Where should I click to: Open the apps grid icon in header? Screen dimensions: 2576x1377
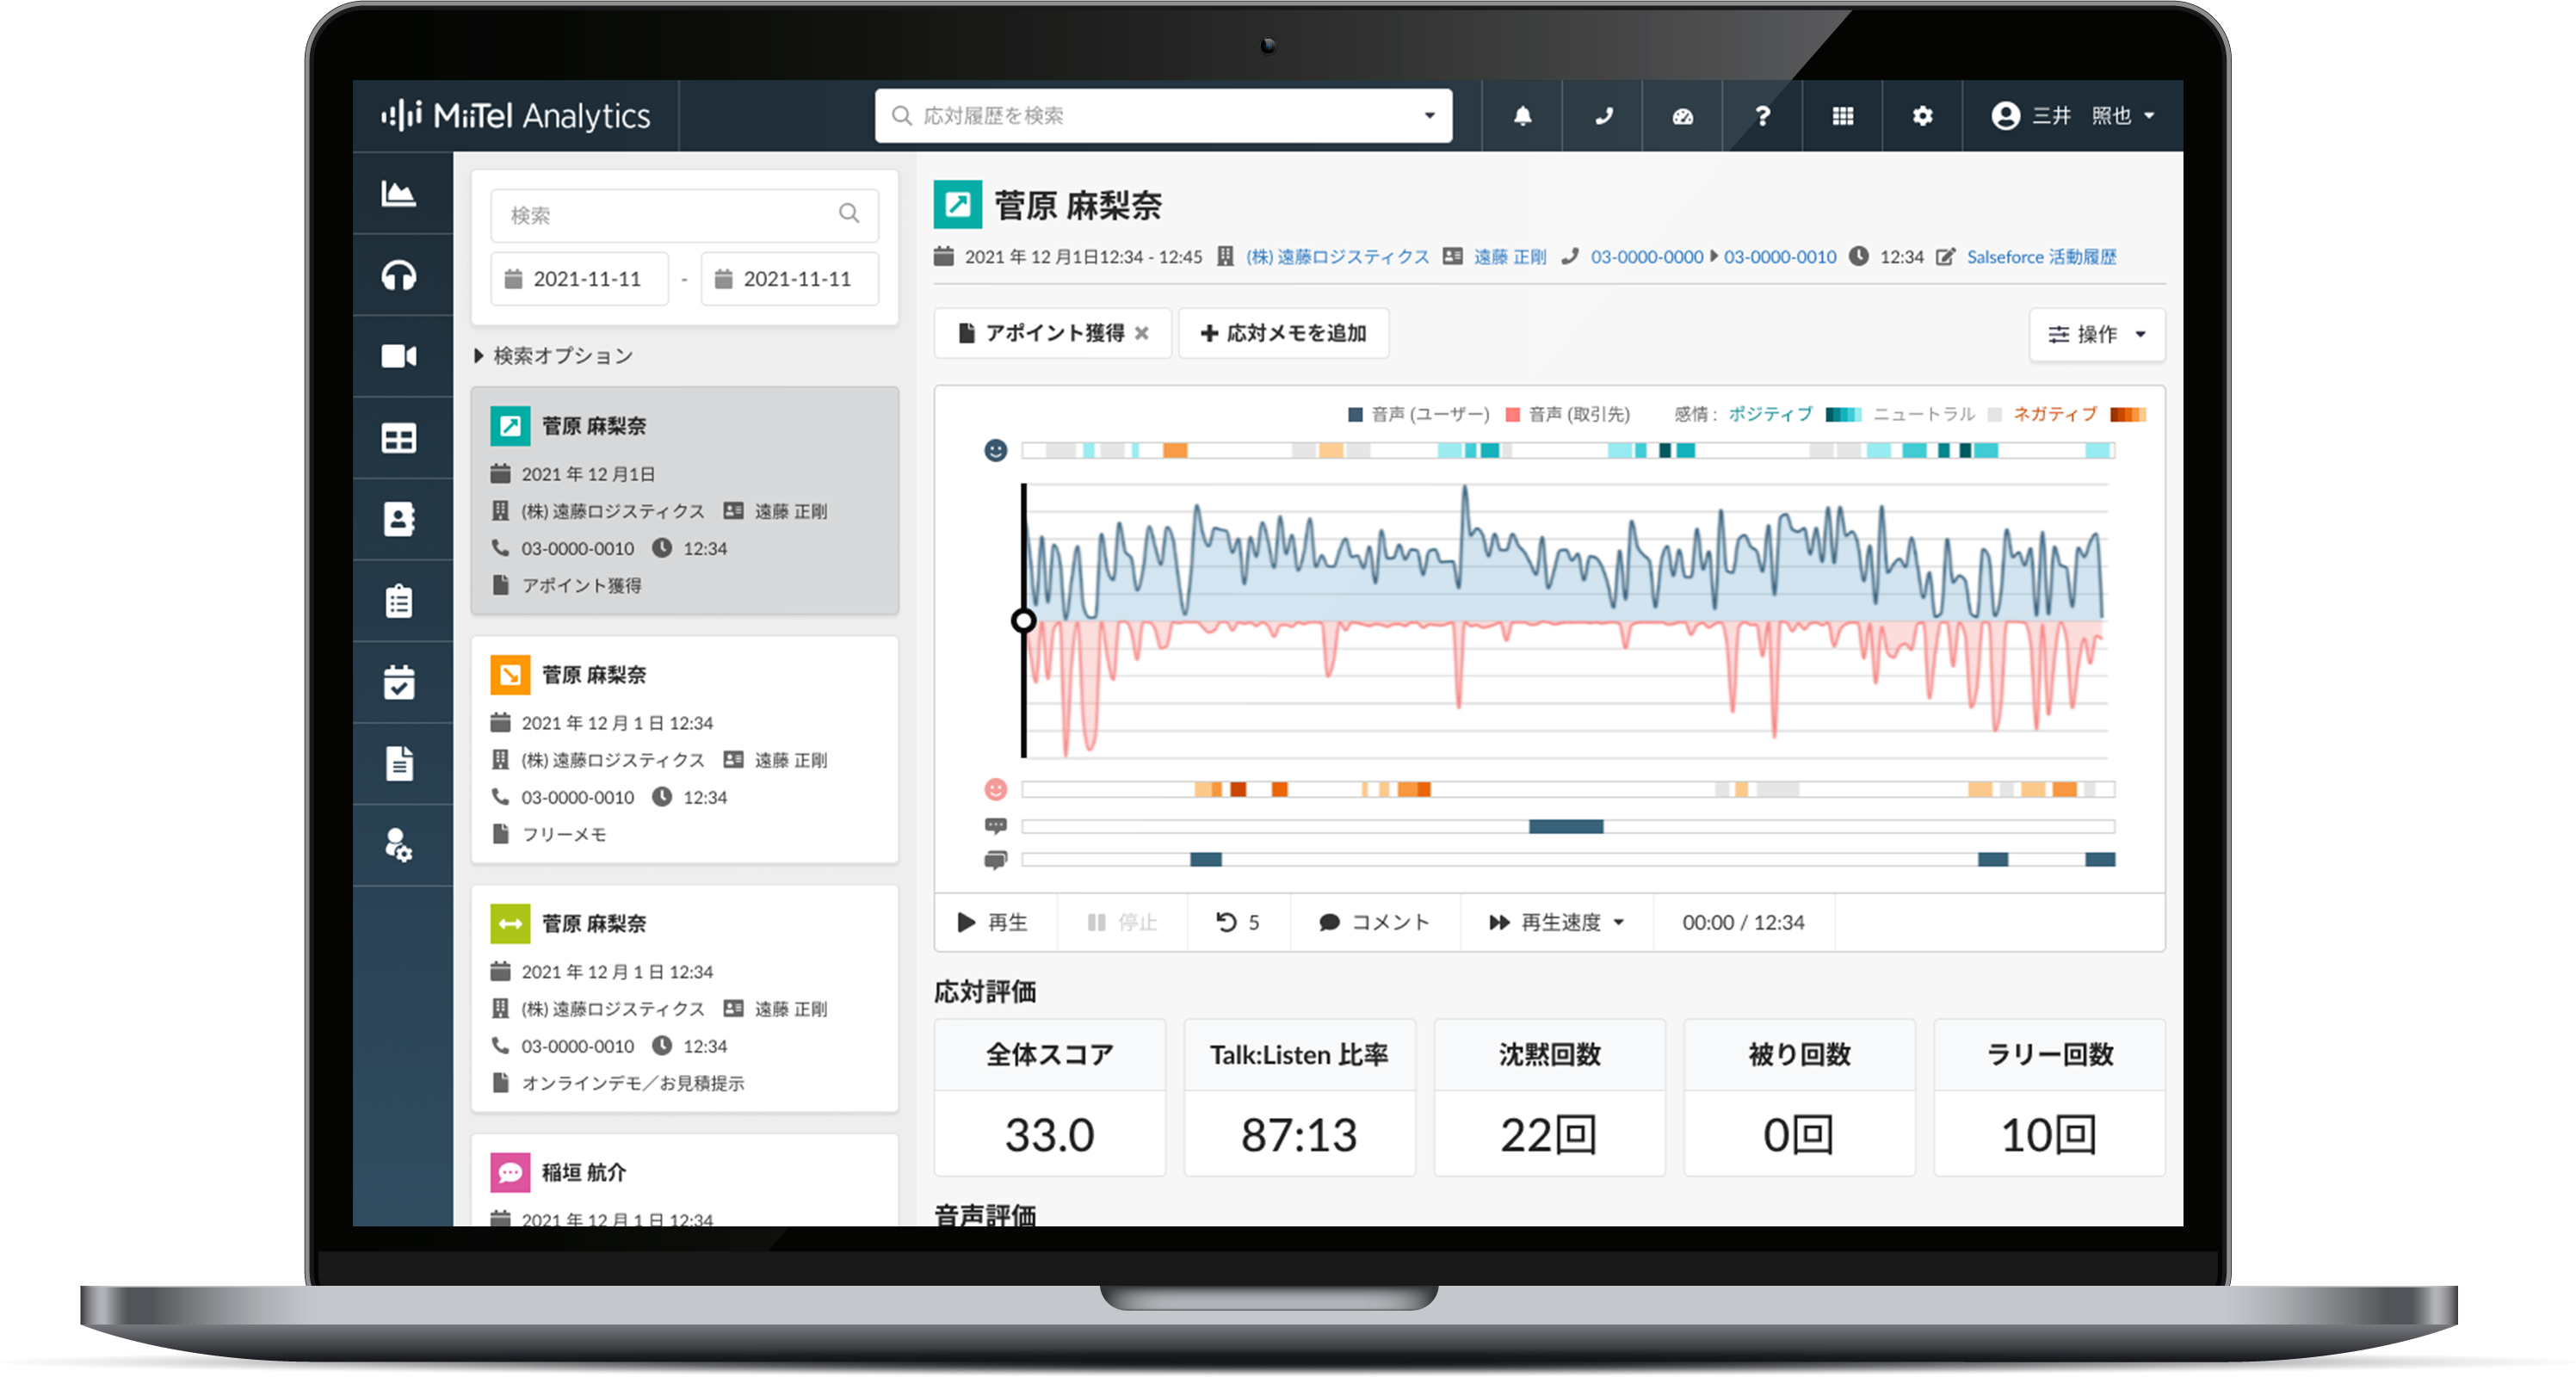(1843, 116)
